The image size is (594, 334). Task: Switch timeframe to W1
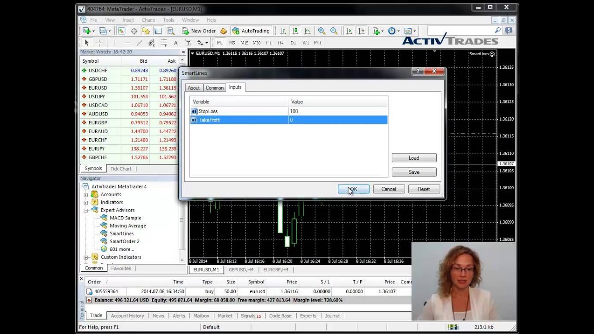coord(305,43)
